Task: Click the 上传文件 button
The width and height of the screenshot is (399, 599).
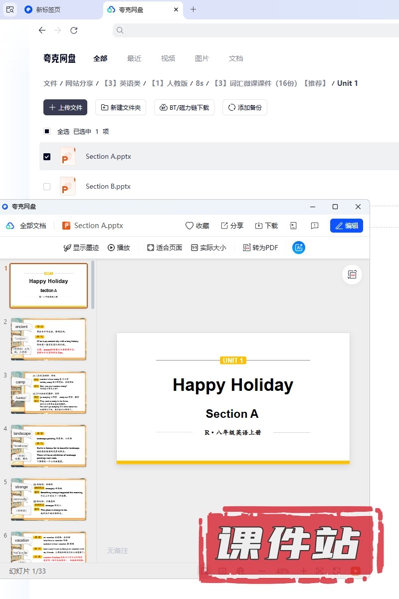Action: pyautogui.click(x=65, y=107)
